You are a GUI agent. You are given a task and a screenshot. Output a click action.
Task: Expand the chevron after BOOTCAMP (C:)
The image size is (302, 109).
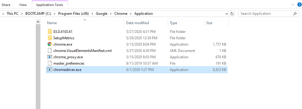[x=55, y=14]
